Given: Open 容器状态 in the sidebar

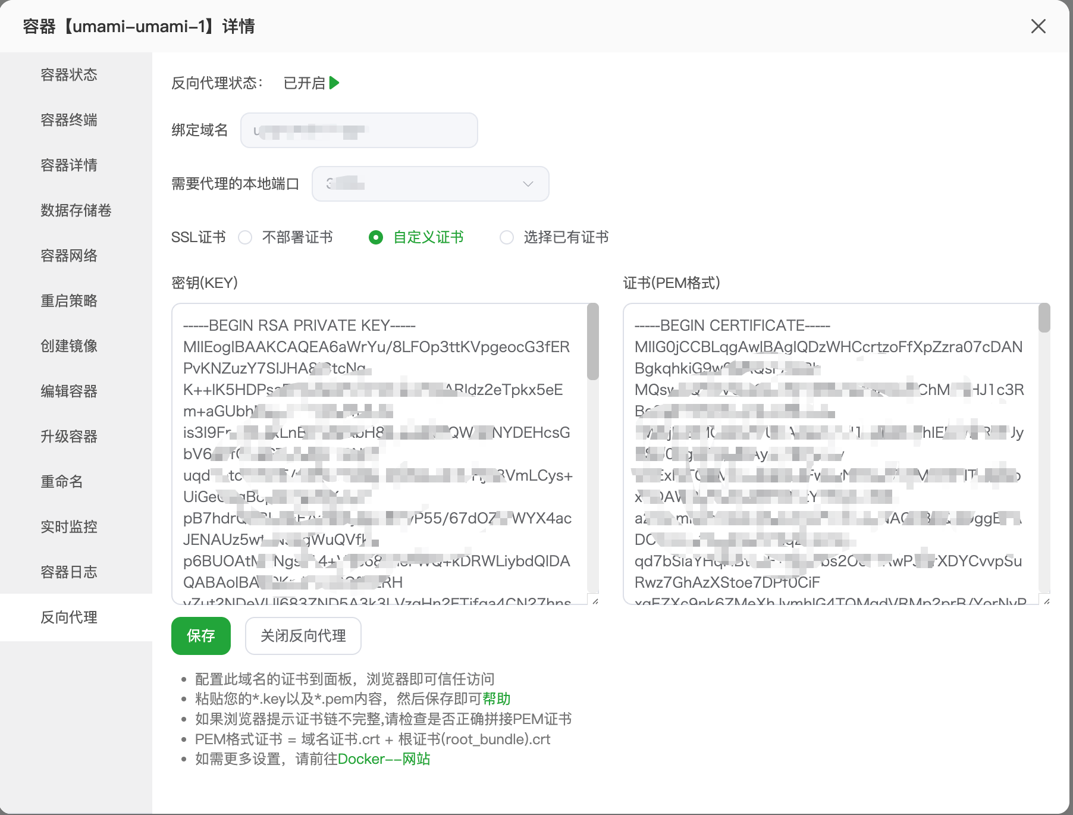Looking at the screenshot, I should tap(68, 75).
